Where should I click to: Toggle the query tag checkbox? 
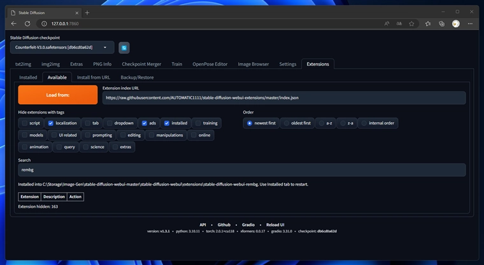(59, 147)
